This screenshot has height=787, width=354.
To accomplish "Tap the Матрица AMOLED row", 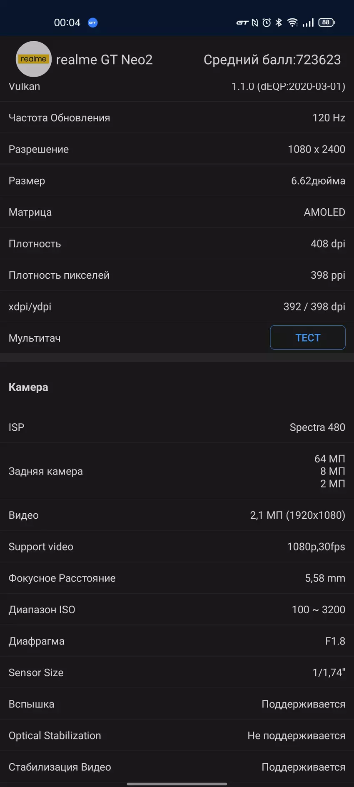I will pyautogui.click(x=177, y=212).
